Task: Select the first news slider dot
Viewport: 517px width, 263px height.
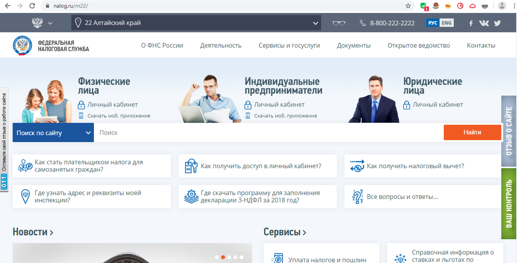Action: point(217,257)
